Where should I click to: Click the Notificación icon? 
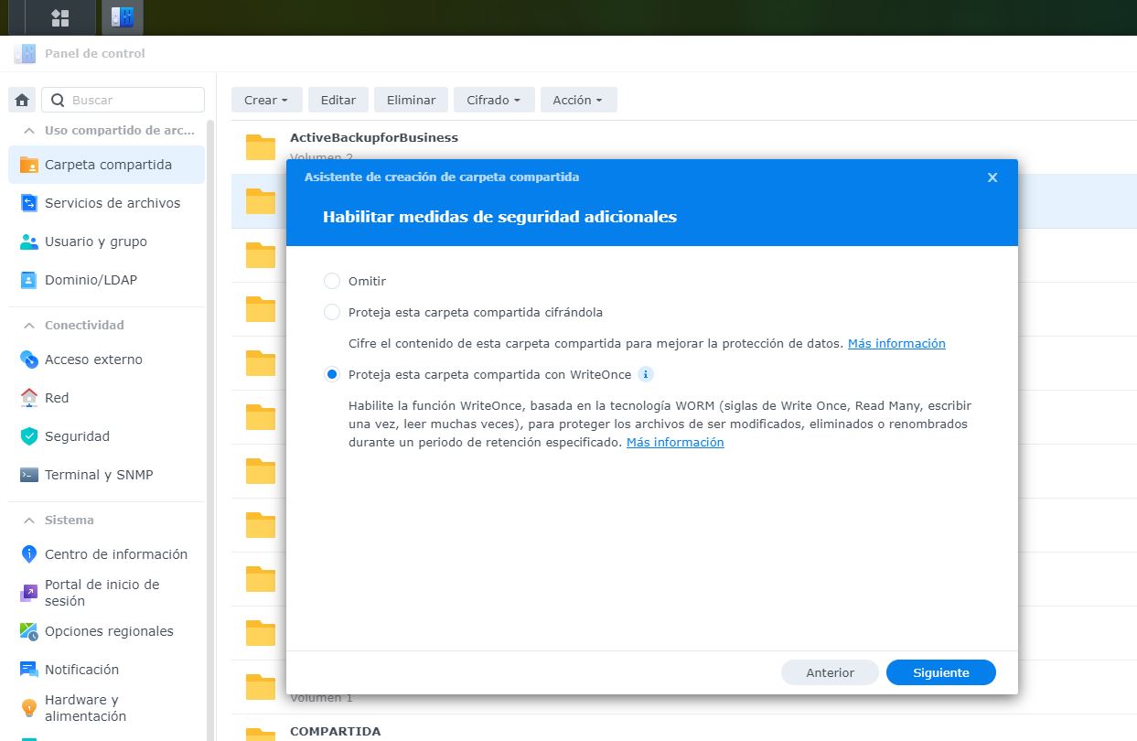pyautogui.click(x=29, y=670)
